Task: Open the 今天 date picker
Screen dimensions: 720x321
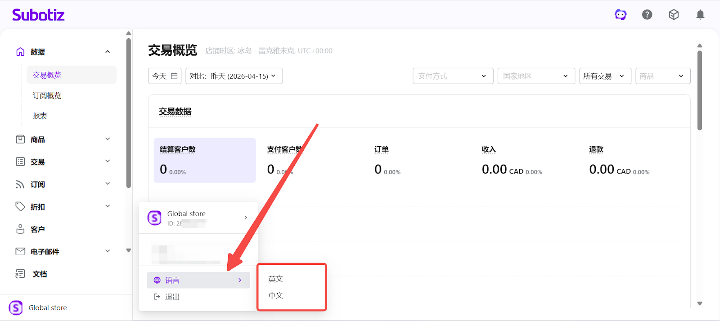Action: (x=165, y=76)
